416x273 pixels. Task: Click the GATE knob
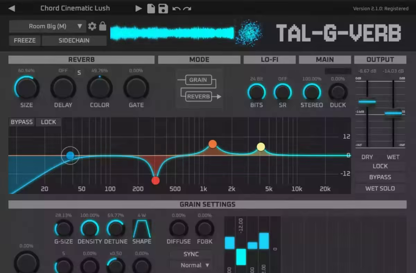click(x=136, y=88)
